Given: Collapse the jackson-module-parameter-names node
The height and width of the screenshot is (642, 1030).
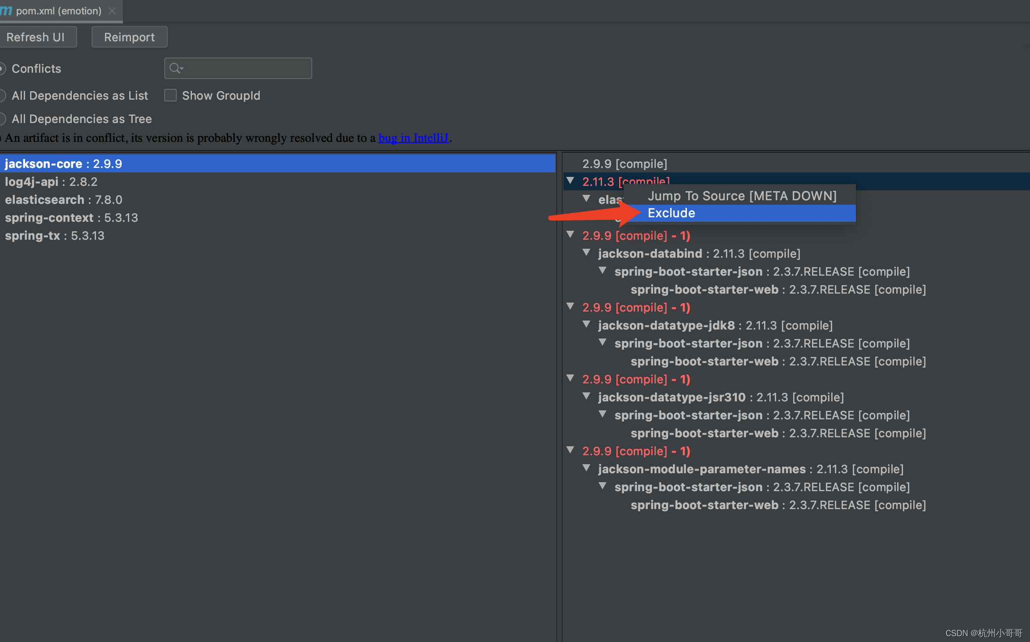Looking at the screenshot, I should [x=586, y=468].
